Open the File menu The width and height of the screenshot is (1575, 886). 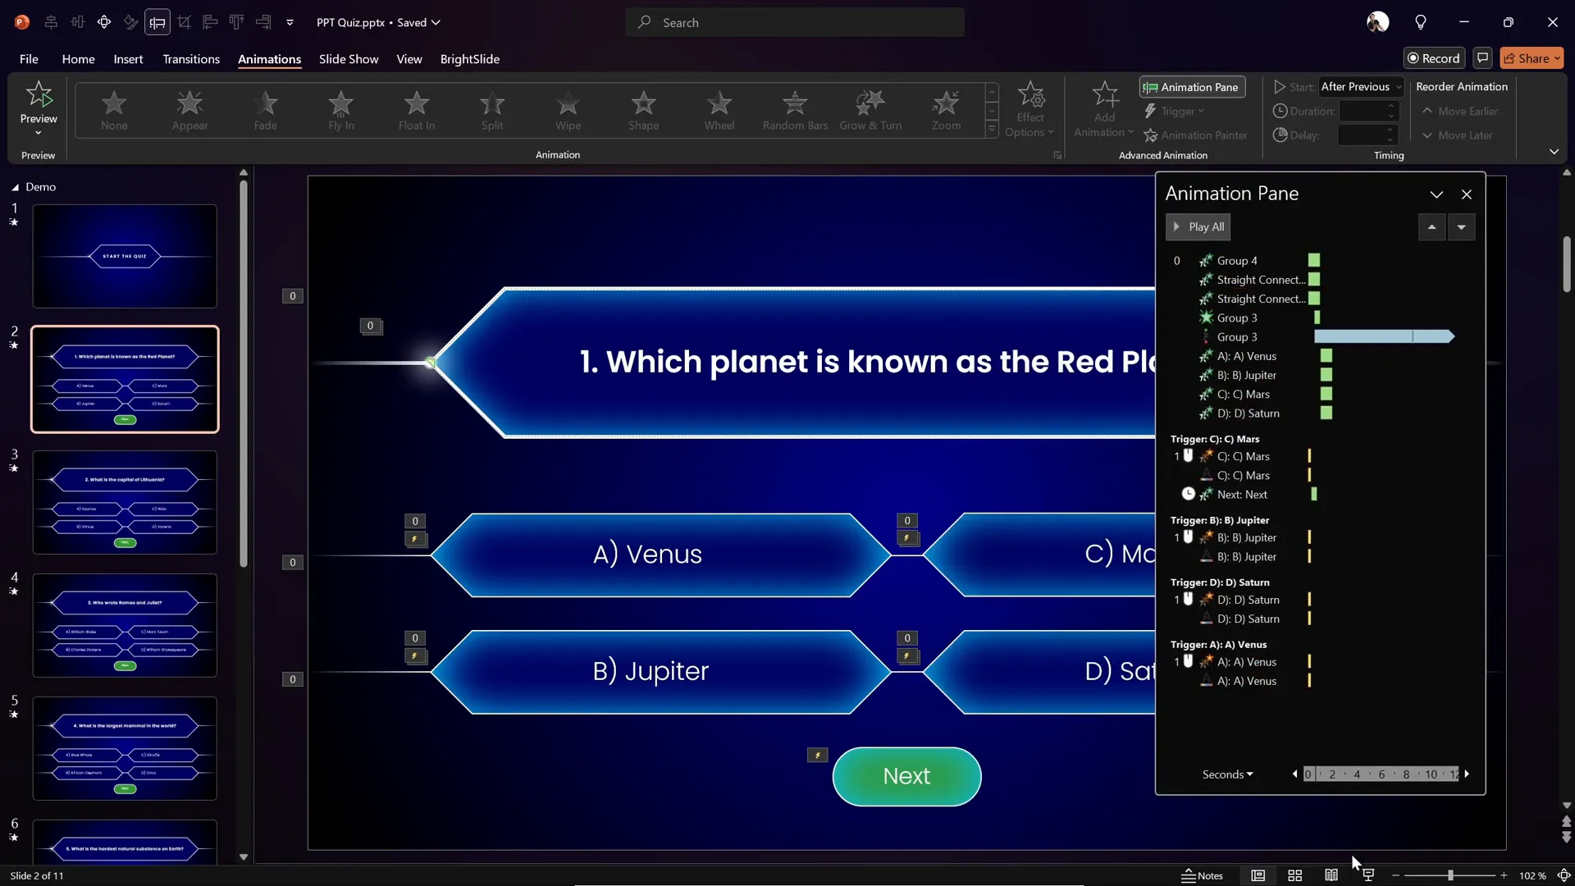29,59
